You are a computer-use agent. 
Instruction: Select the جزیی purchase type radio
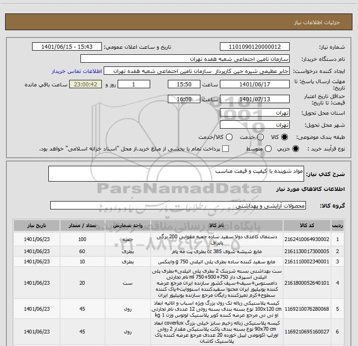coord(295,149)
